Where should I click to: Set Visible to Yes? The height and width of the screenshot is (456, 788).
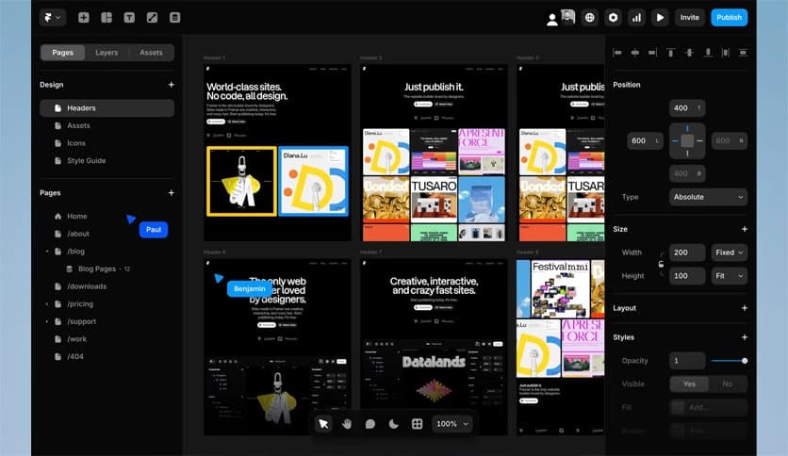tap(689, 383)
